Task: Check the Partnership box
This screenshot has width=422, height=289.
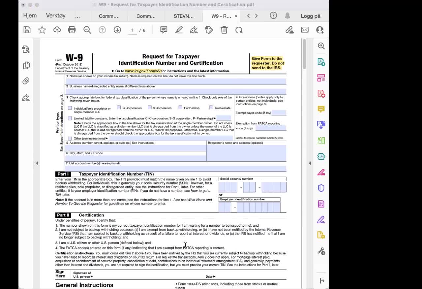Action: [x=180, y=108]
